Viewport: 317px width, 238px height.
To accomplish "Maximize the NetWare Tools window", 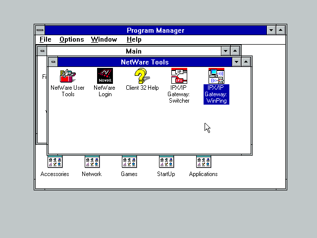I will coord(246,61).
